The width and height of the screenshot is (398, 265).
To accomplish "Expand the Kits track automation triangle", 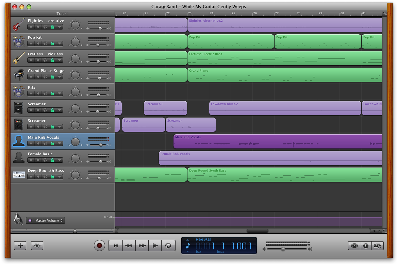I will (x=60, y=93).
